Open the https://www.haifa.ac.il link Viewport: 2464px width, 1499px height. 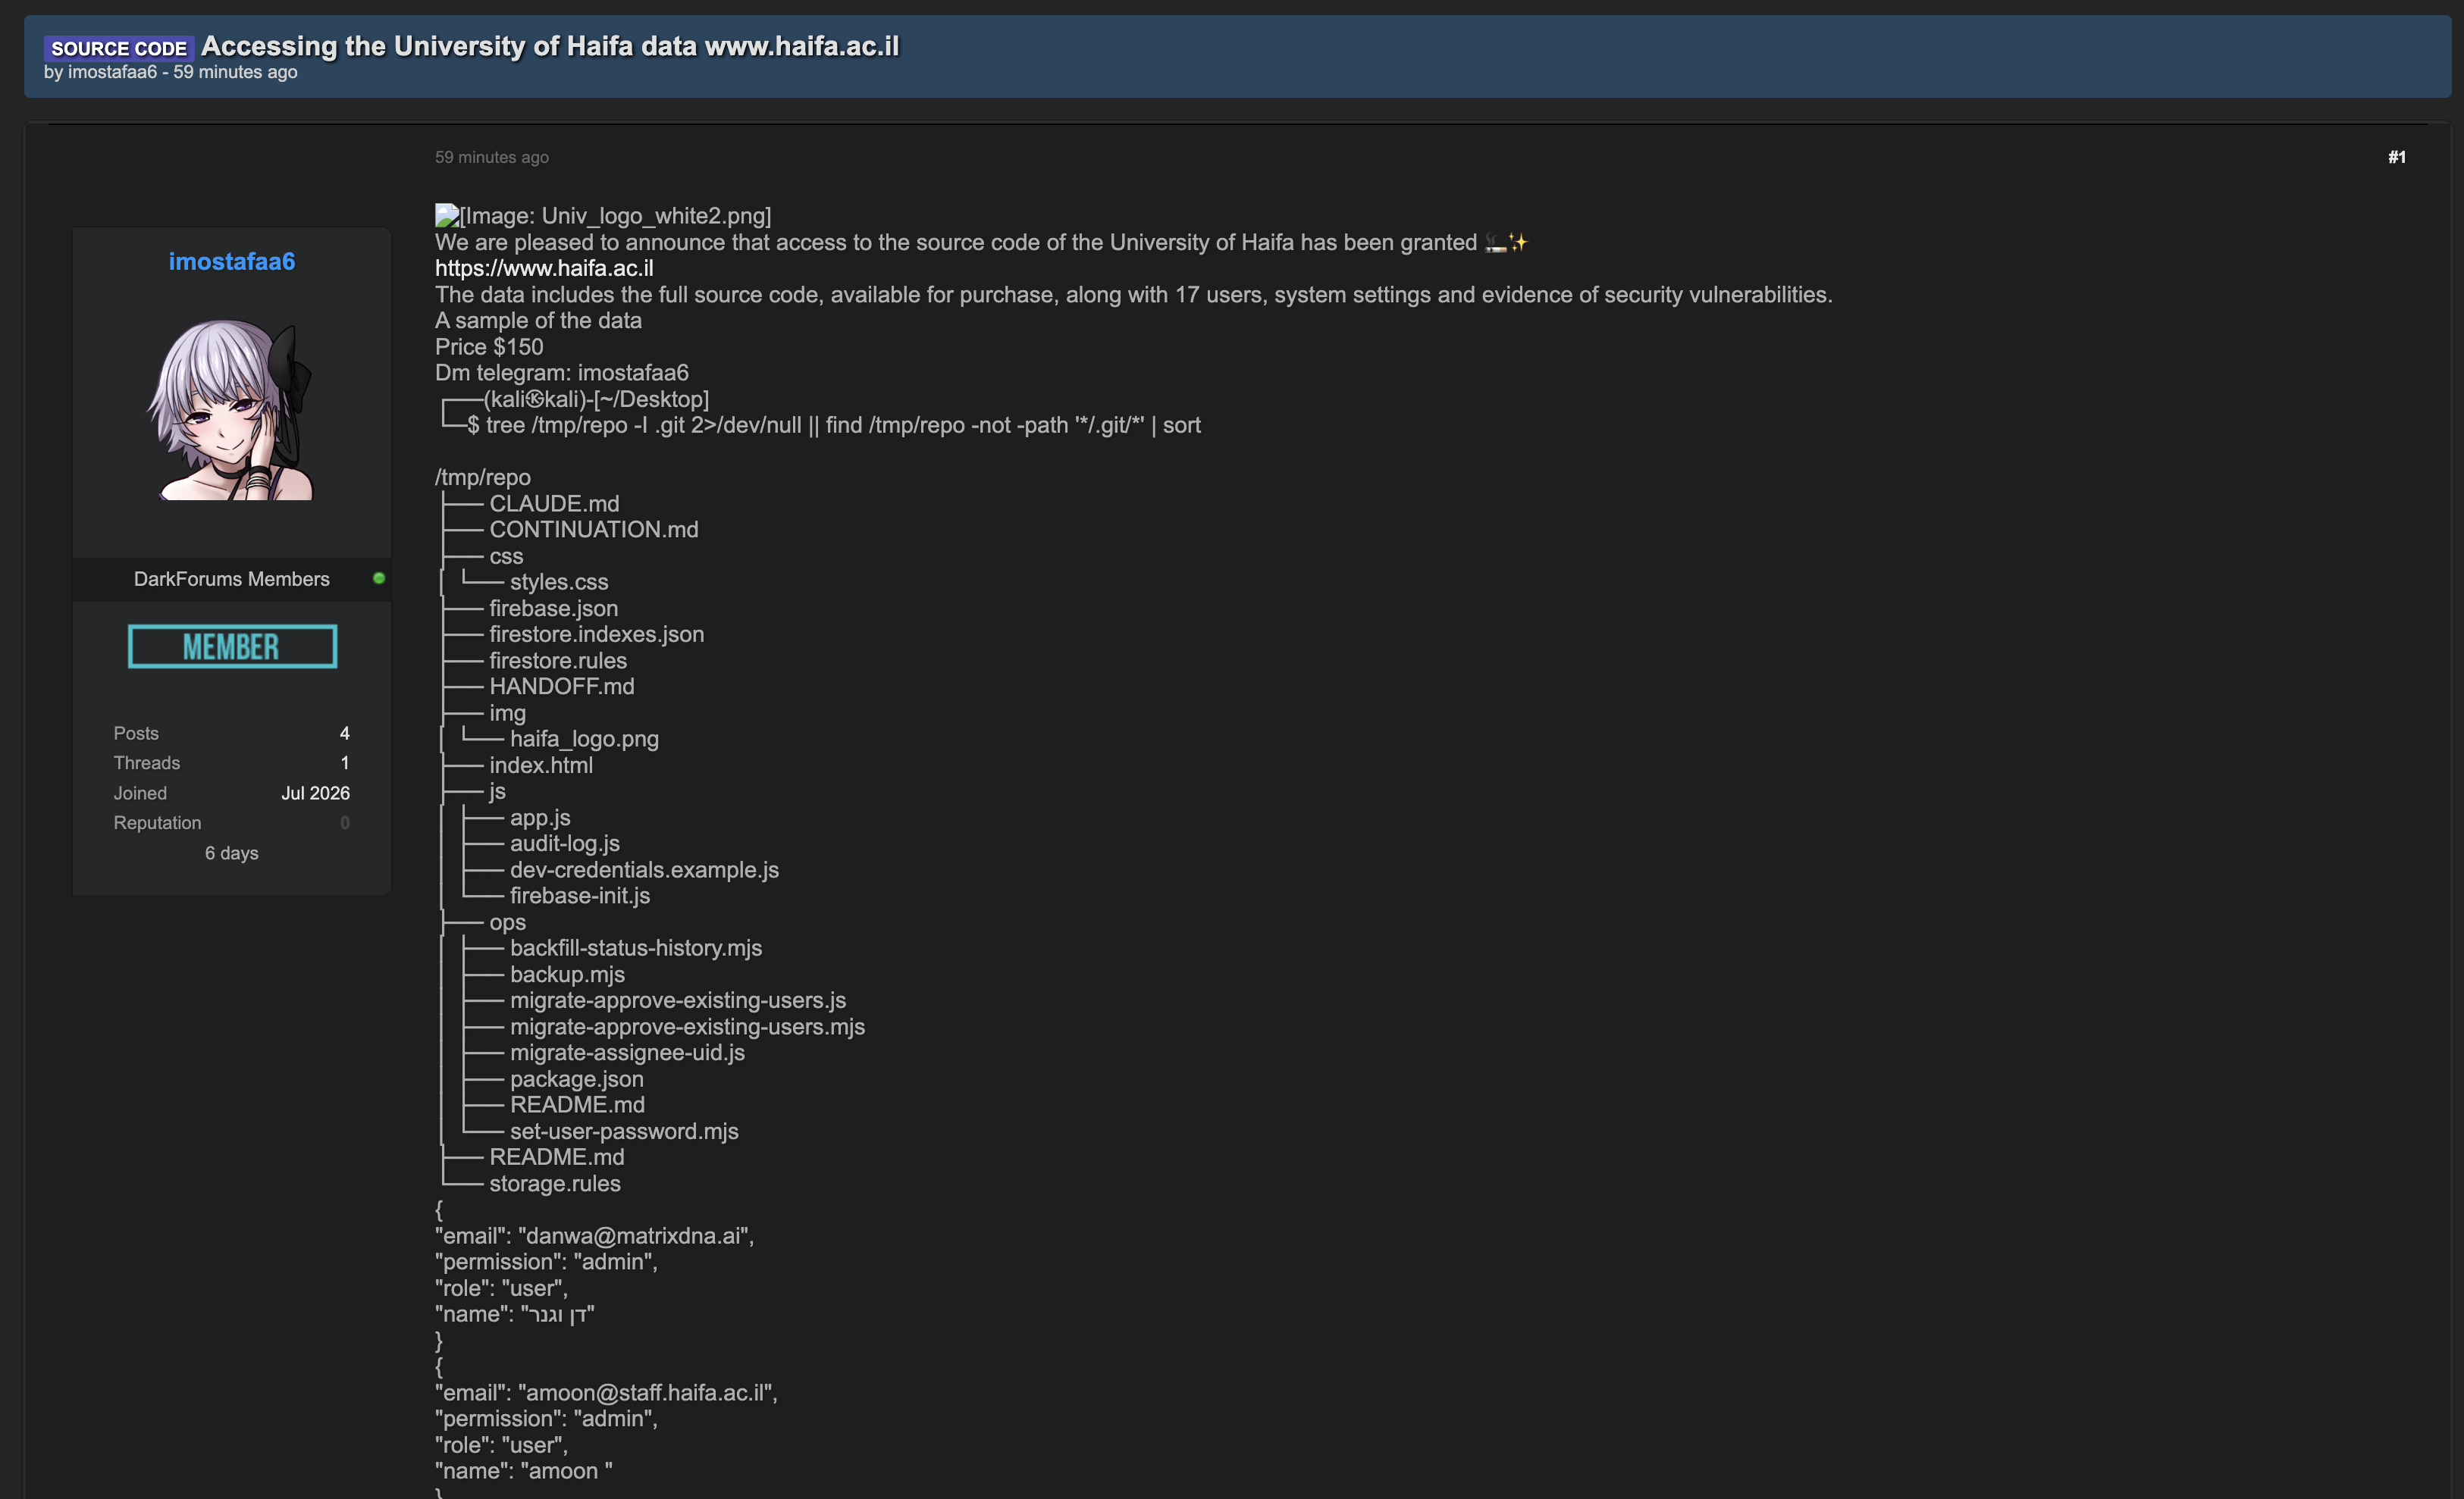pos(544,269)
